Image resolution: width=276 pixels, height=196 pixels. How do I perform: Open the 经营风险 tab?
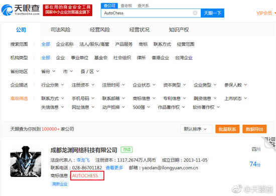pos(100,30)
